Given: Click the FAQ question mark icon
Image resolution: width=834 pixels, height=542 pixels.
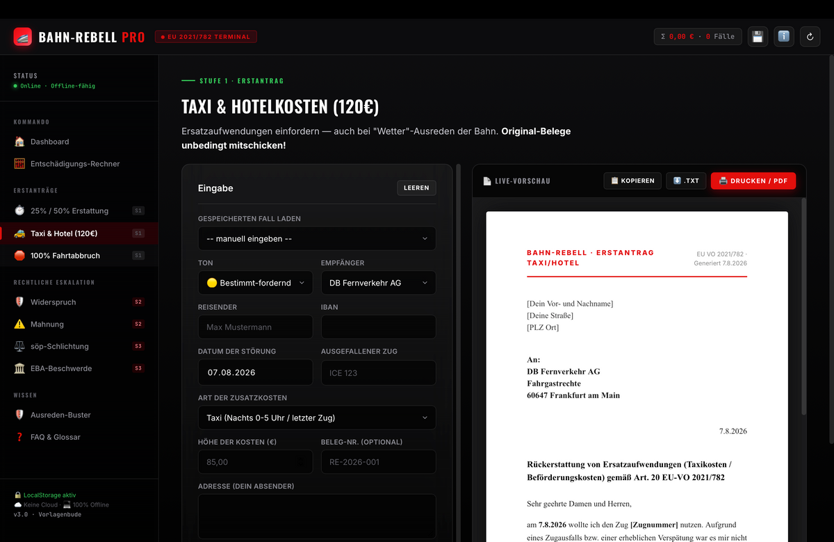Looking at the screenshot, I should tap(19, 437).
